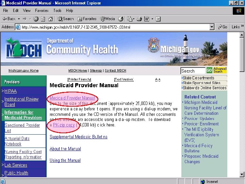Open the Advanced Search link
245x184 pixels.
pyautogui.click(x=220, y=70)
